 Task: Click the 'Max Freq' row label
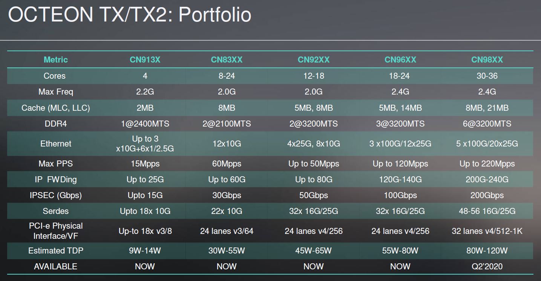tap(56, 92)
